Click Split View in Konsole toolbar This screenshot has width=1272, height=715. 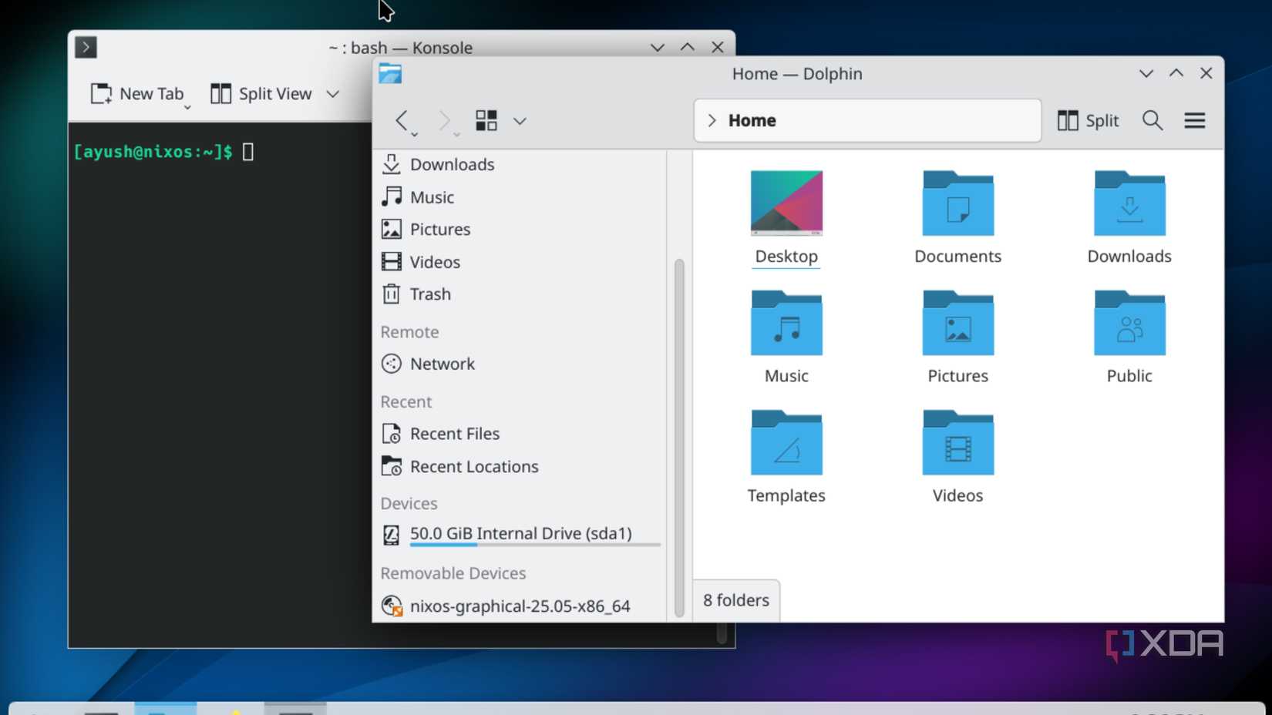tap(261, 94)
